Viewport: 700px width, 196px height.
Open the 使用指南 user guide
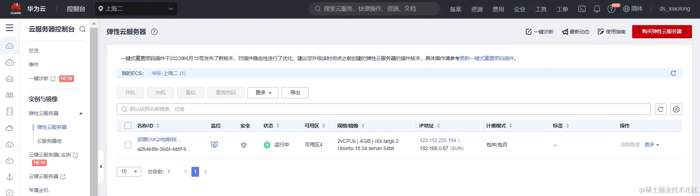click(611, 32)
